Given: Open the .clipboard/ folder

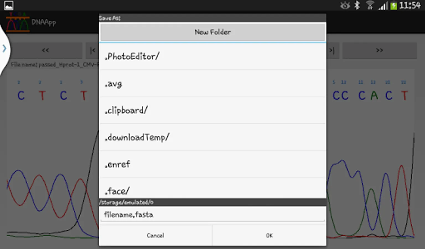Looking at the screenshot, I should click(212, 110).
